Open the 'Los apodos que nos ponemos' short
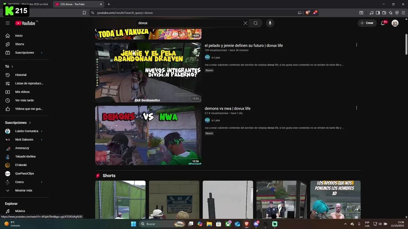 (x=335, y=200)
